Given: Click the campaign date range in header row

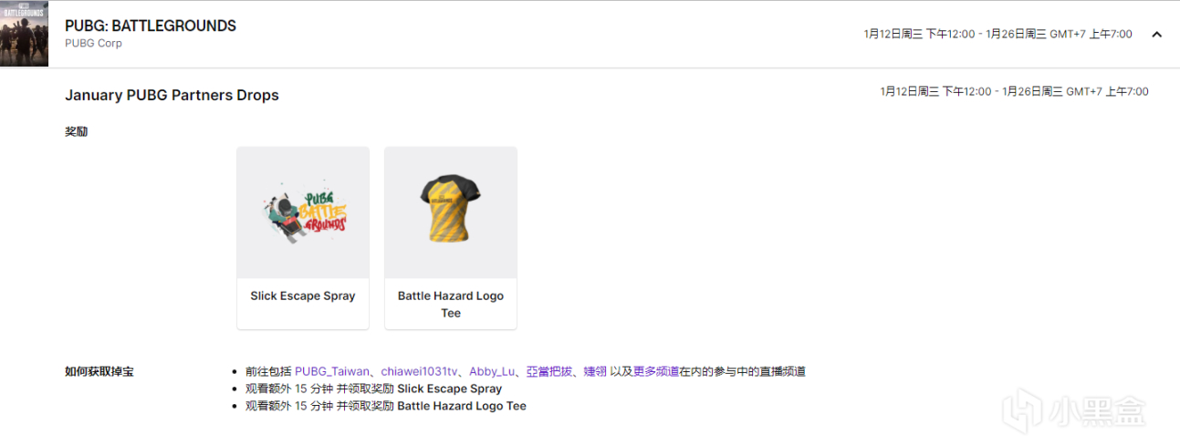Looking at the screenshot, I should (x=997, y=34).
